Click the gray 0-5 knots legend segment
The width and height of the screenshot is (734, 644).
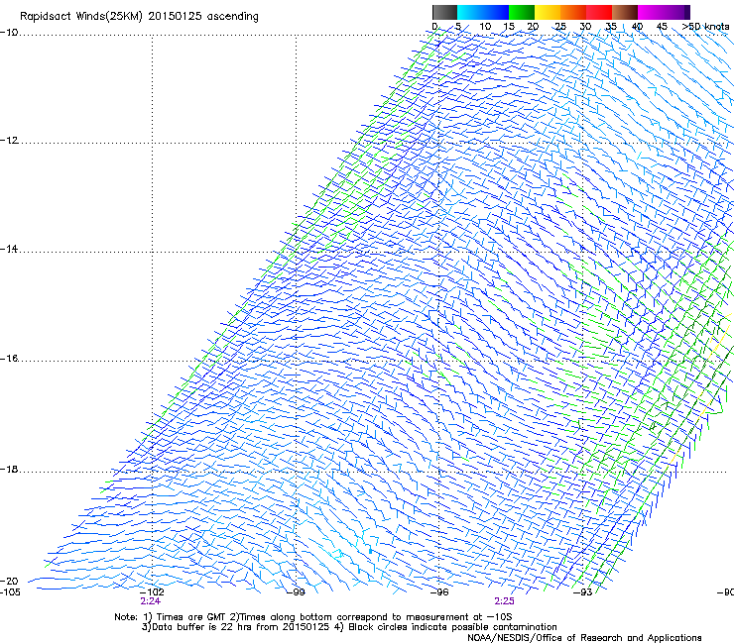tap(444, 12)
